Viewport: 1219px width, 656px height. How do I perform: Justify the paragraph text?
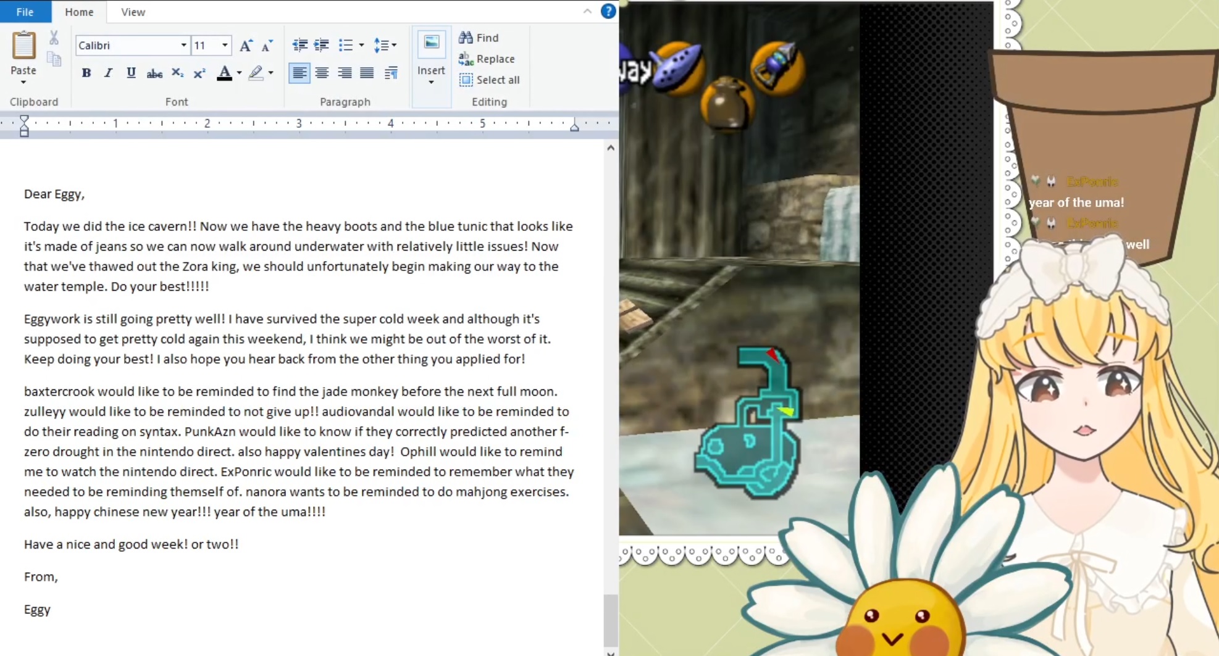pos(367,73)
